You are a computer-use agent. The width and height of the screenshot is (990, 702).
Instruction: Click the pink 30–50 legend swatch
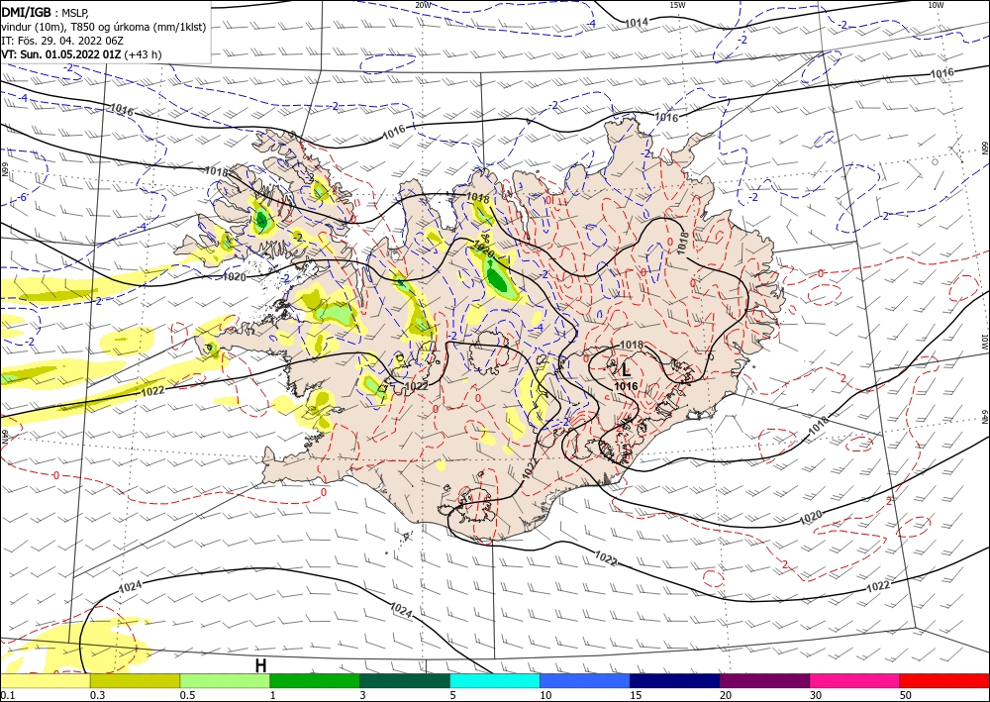[854, 680]
